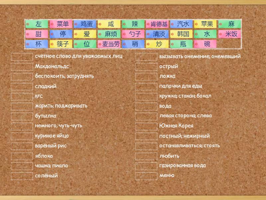The image size is (266, 200).
Task: Select the answer box beside газированная вода
Action: click(146, 166)
